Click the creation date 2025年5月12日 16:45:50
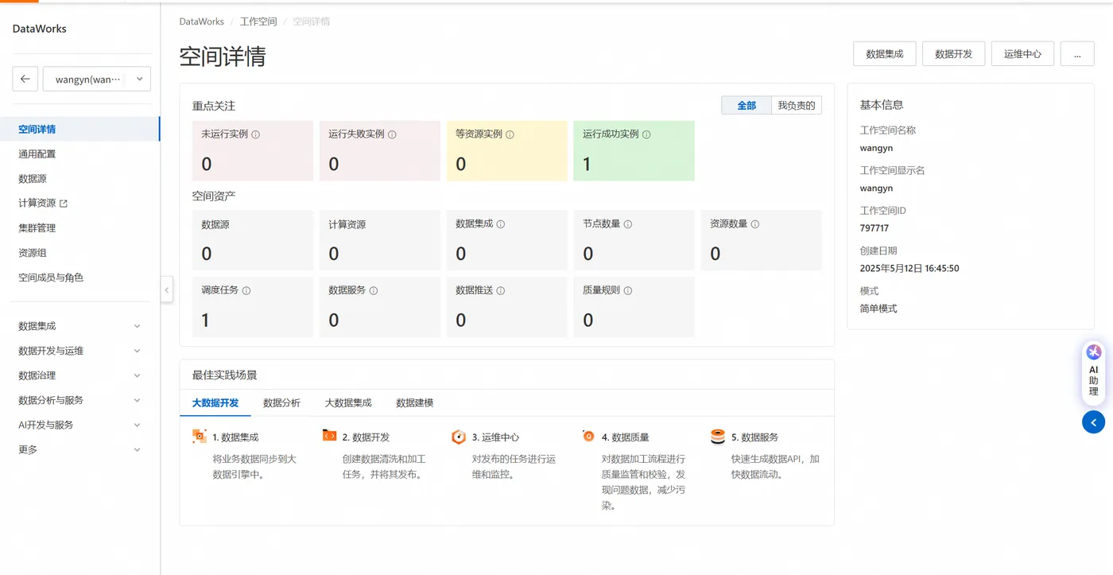Viewport: 1113px width, 575px height. click(x=909, y=269)
